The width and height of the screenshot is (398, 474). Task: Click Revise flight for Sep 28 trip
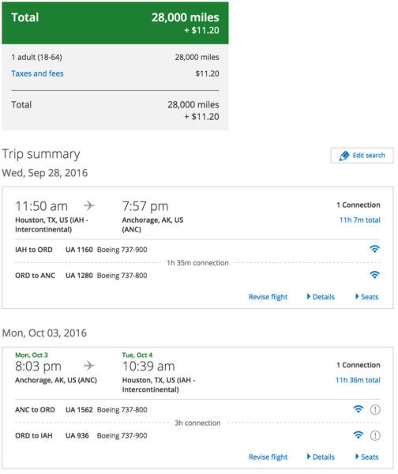268,297
